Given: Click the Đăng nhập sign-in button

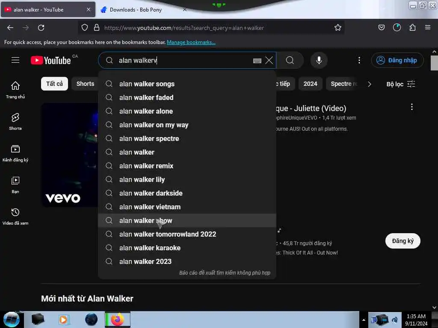Looking at the screenshot, I should 397,60.
